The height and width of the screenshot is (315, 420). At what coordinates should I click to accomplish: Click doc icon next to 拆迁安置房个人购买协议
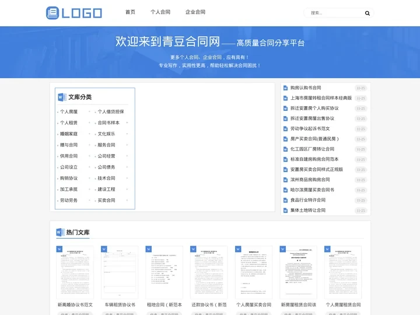point(285,108)
